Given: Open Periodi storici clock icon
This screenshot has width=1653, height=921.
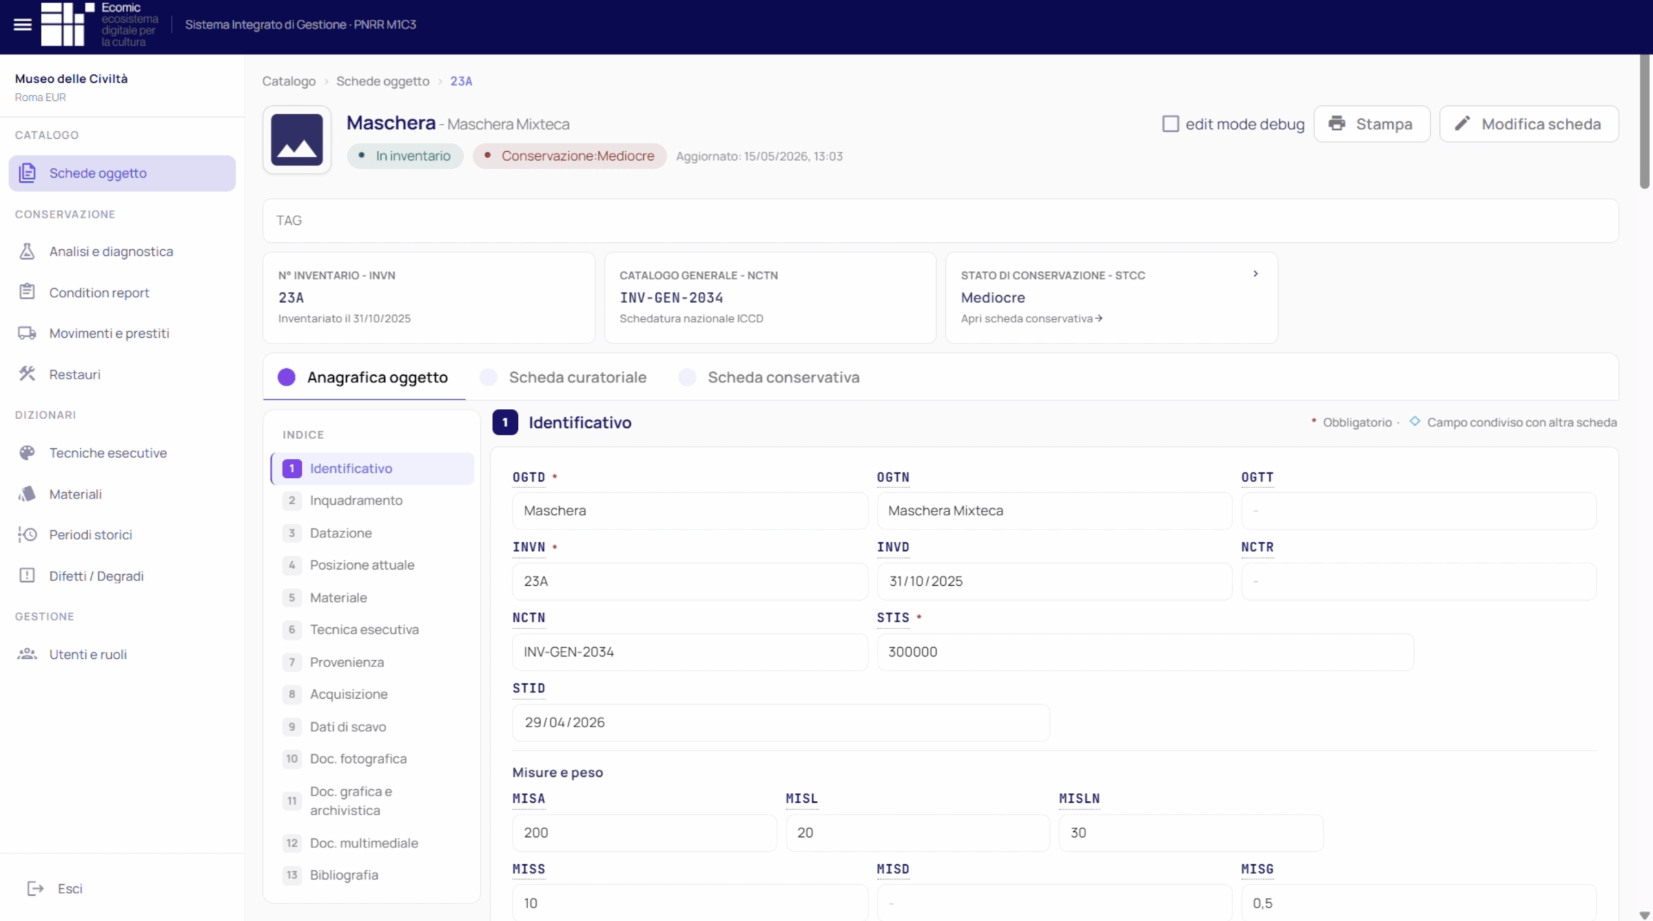Looking at the screenshot, I should click(x=26, y=535).
